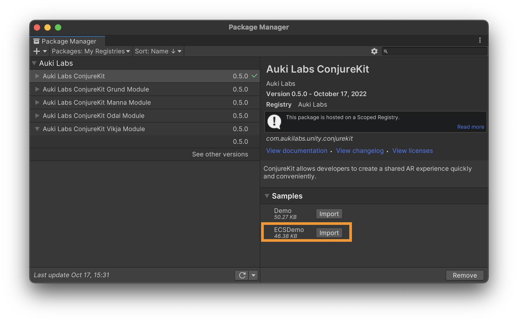Select the Package Manager tab
This screenshot has width=518, height=322.
[x=68, y=41]
